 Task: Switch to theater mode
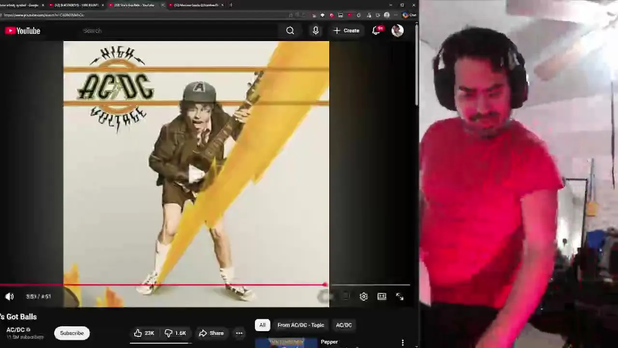[x=382, y=296]
